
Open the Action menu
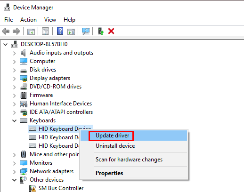(x=28, y=20)
